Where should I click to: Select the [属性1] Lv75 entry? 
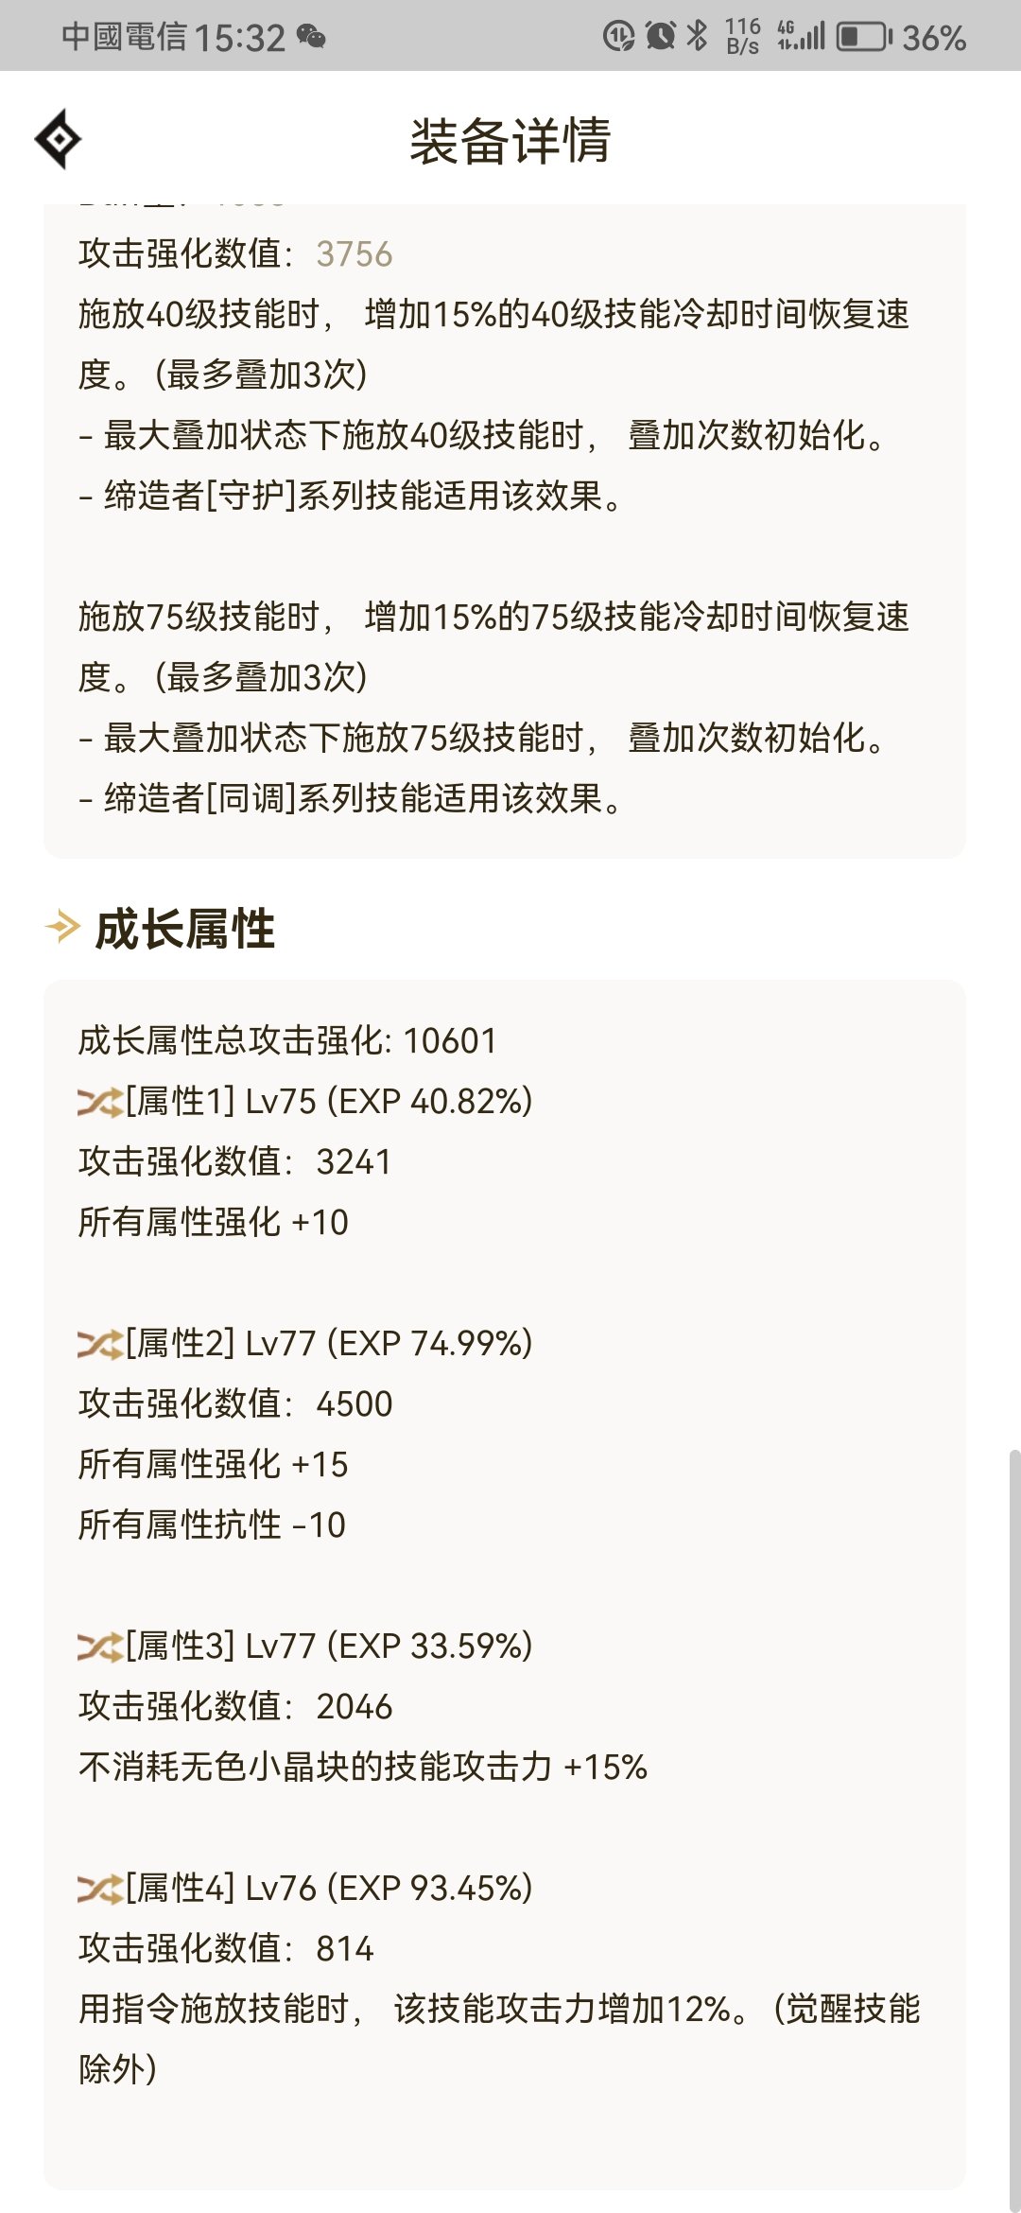(329, 1102)
